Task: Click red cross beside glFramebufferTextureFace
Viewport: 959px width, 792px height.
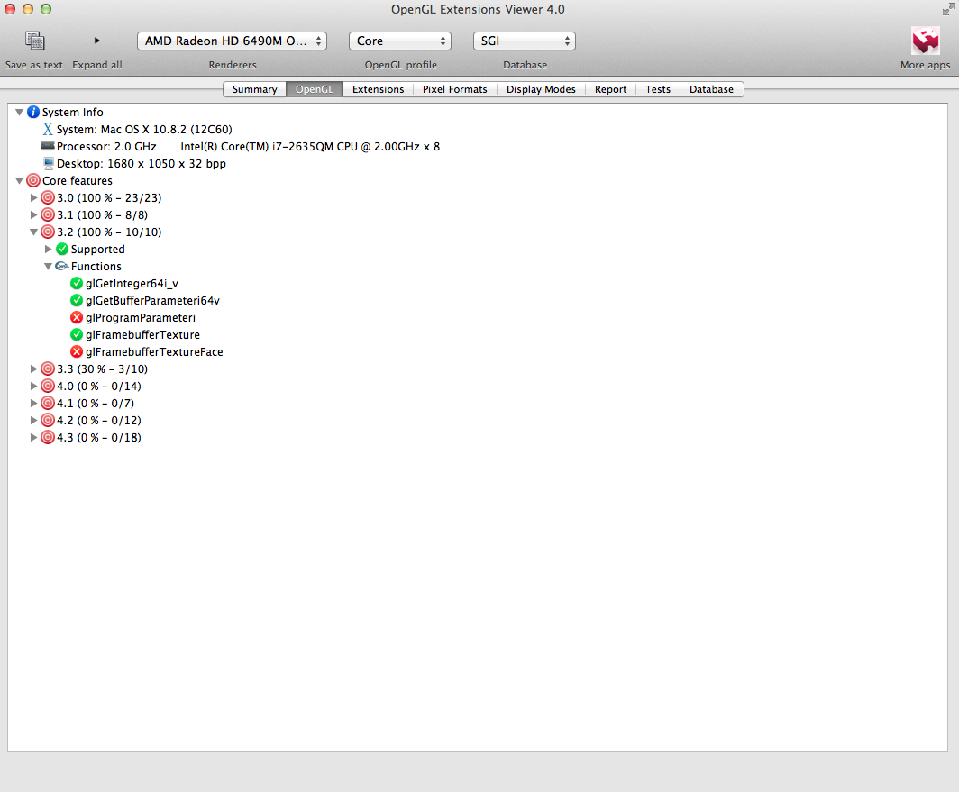Action: (x=77, y=351)
